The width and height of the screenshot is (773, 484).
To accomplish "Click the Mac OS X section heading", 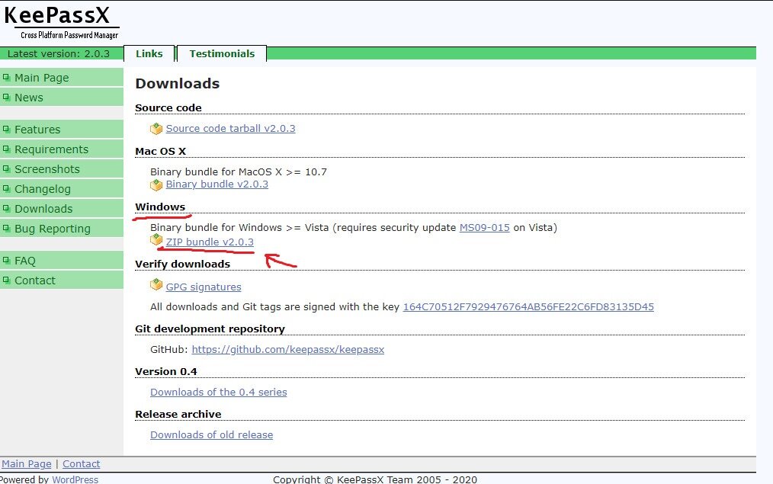I will [161, 152].
